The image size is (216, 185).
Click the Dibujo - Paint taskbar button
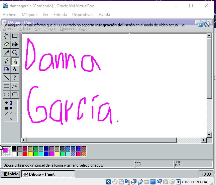coord(38,174)
